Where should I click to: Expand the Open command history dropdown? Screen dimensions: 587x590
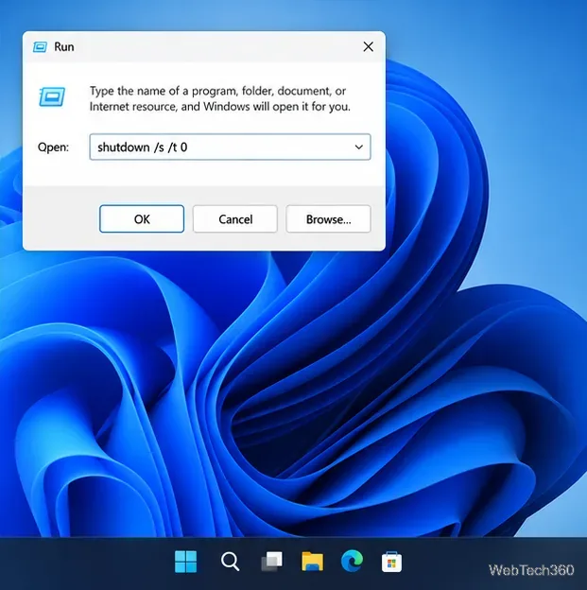359,147
